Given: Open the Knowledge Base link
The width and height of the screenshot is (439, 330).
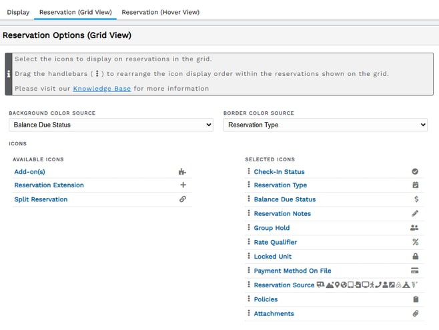Looking at the screenshot, I should (x=102, y=89).
